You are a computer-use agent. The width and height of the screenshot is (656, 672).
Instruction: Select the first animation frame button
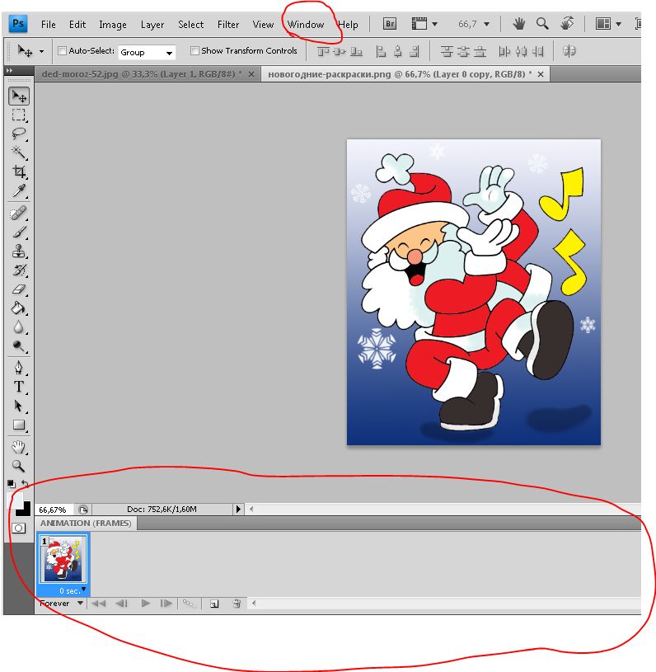99,604
